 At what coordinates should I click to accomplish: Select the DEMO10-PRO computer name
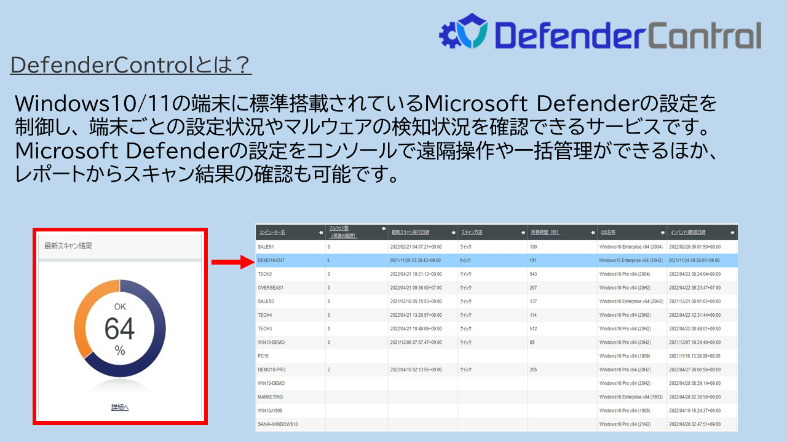click(271, 370)
